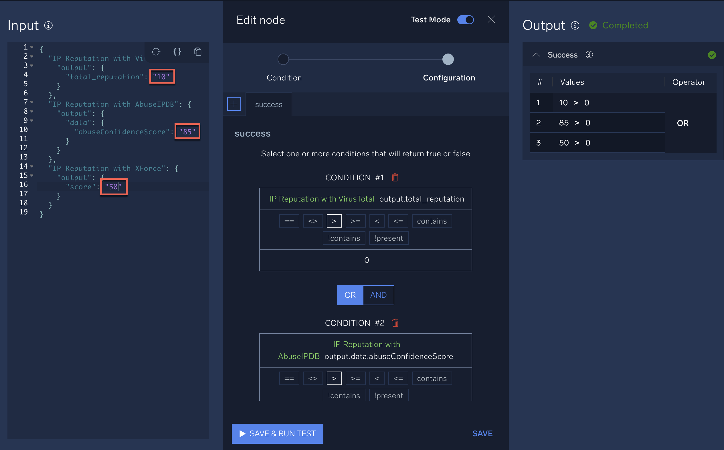This screenshot has width=724, height=450.
Task: Click the refresh icon above the Input code
Action: [x=156, y=52]
